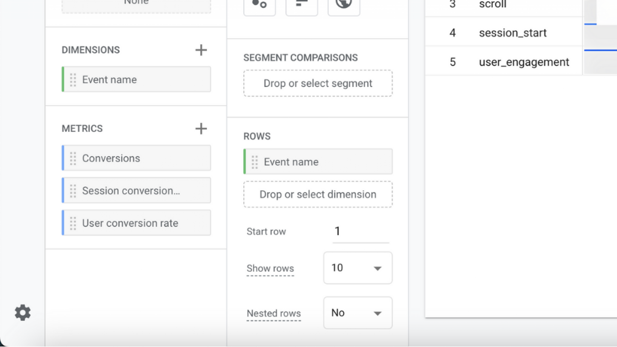Click the session_start table row
This screenshot has width=617, height=347.
click(x=512, y=33)
